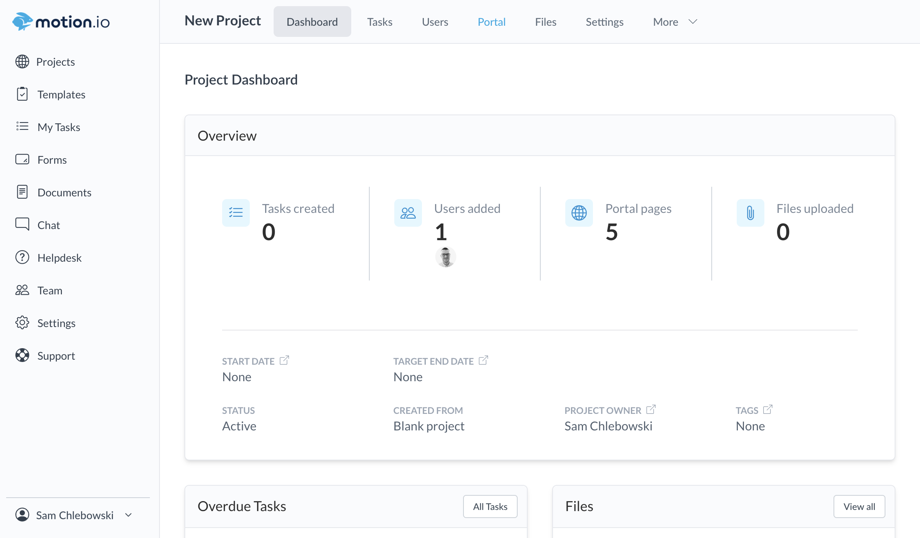Click the user avatar under Users added
This screenshot has height=538, width=920.
(x=445, y=257)
